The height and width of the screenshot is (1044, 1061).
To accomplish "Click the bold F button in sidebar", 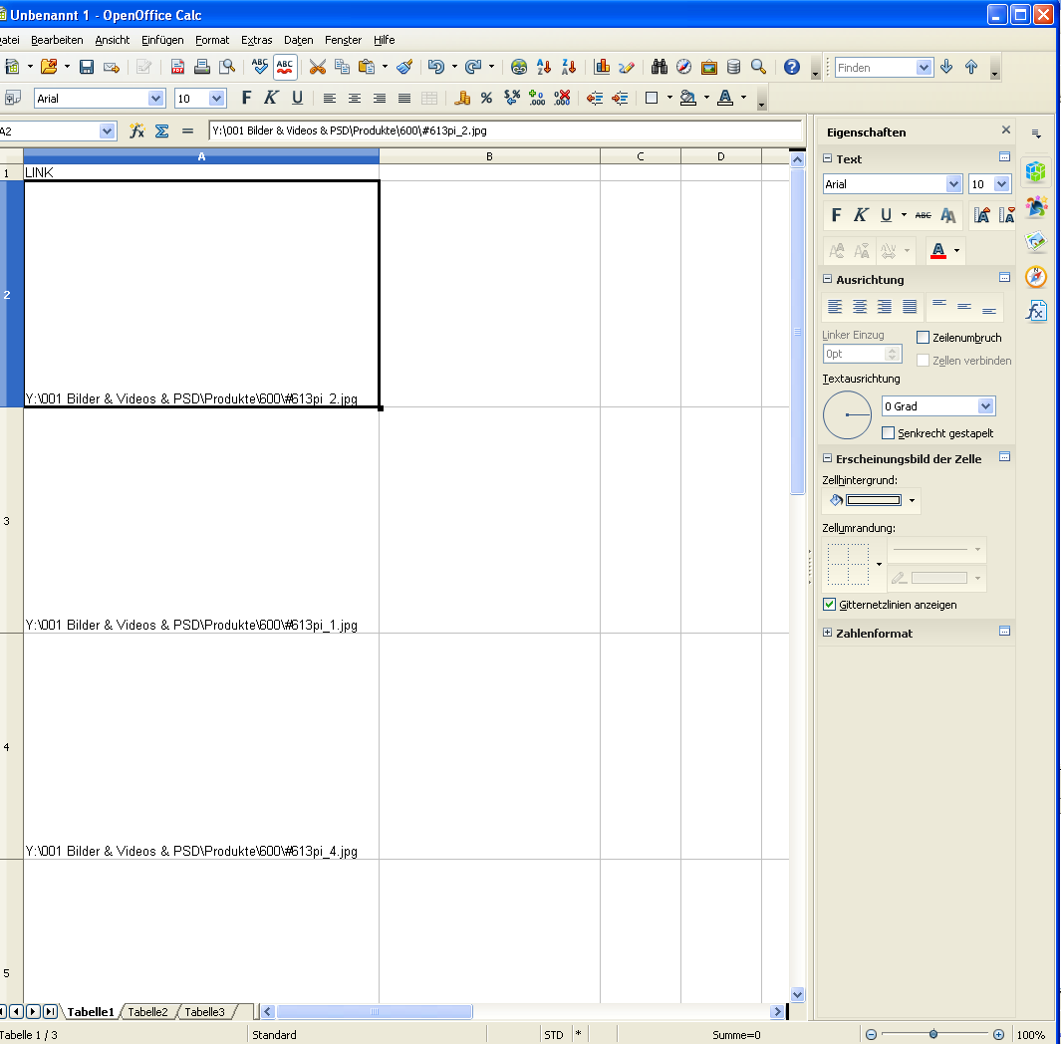I will click(836, 215).
